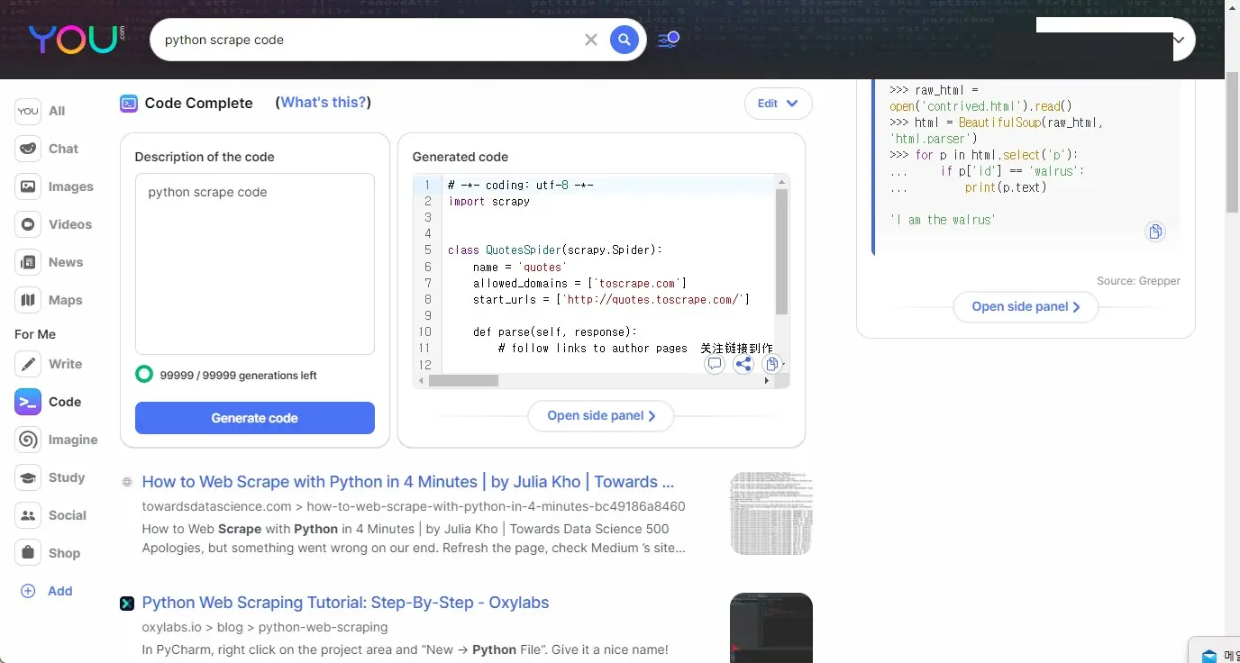This screenshot has height=663, width=1240.
Task: Open side panel under Grepper source
Action: click(1026, 306)
